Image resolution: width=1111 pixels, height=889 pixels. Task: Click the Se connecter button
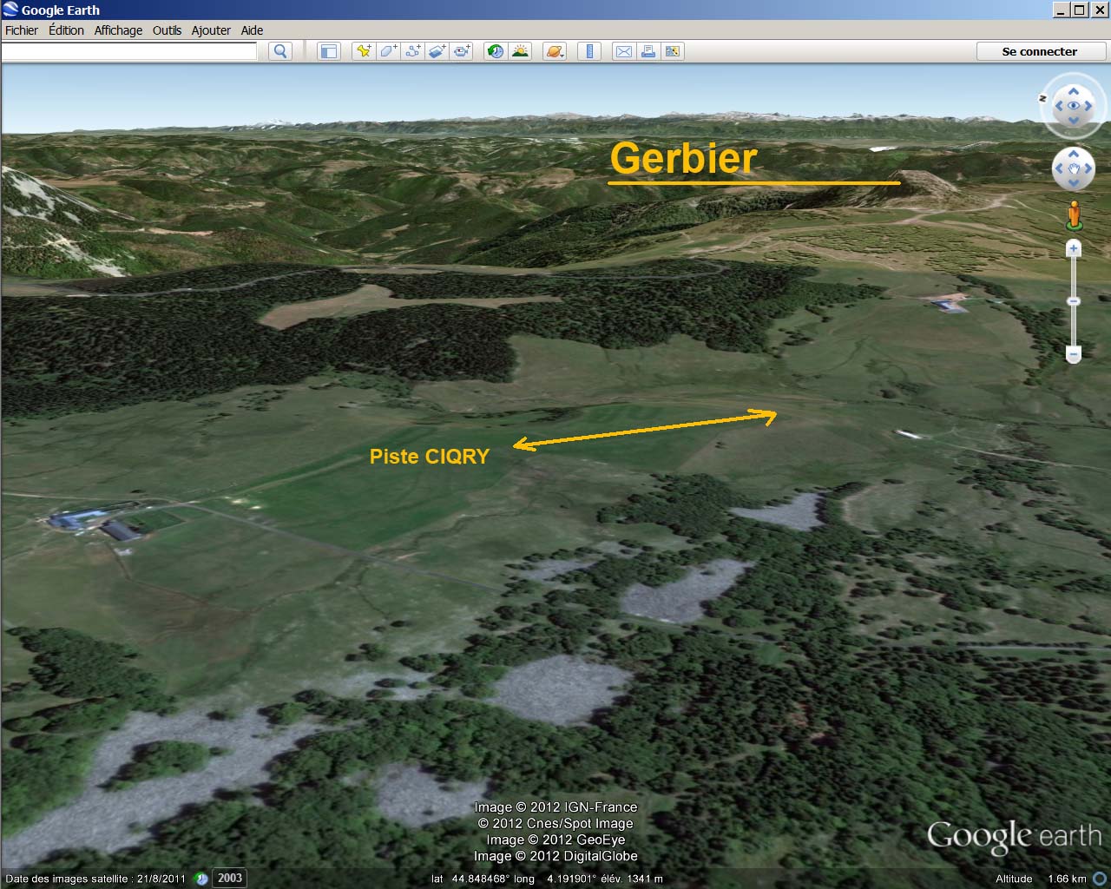point(1040,51)
